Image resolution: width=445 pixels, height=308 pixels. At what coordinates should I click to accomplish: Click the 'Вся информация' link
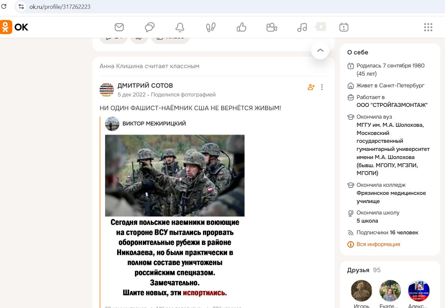378,244
